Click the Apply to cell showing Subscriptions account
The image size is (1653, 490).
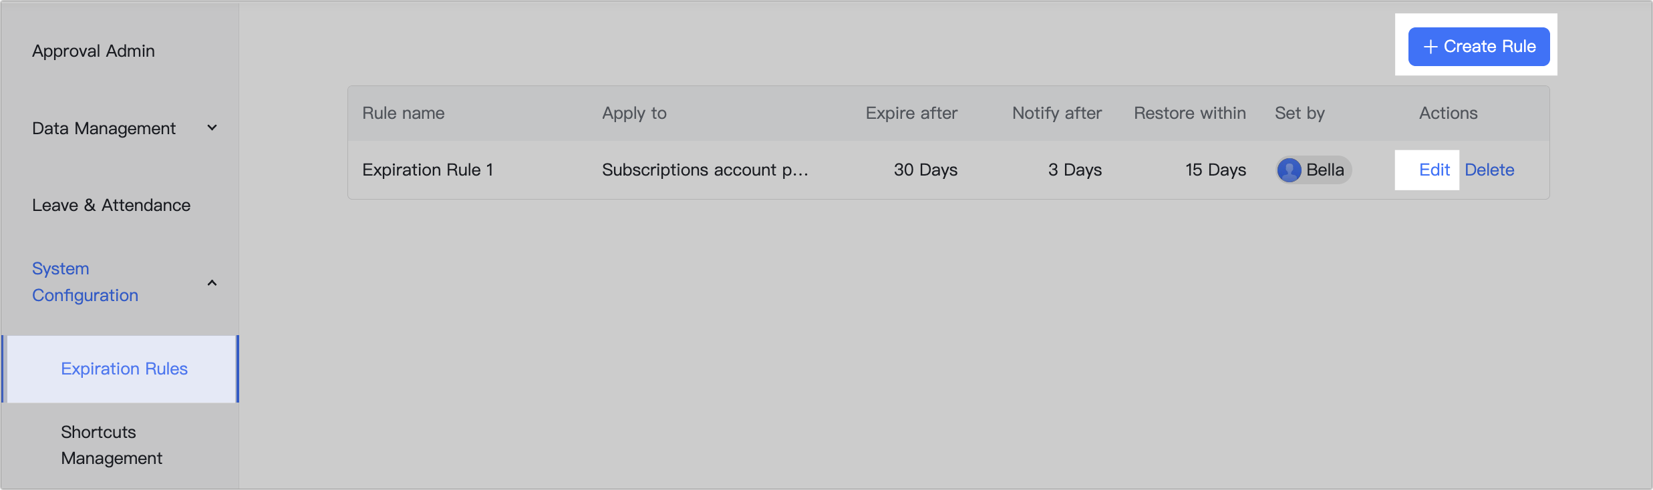(706, 170)
